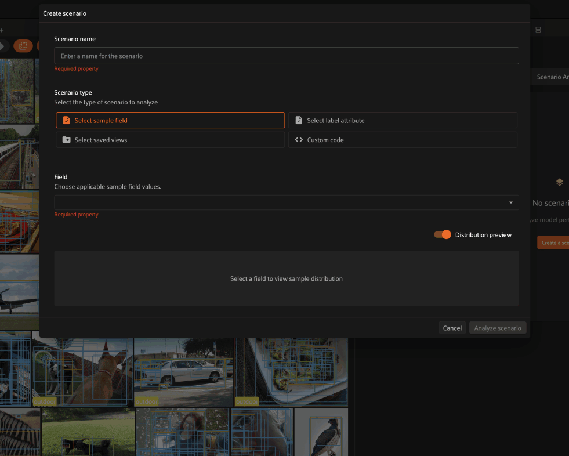Click the Cancel button
This screenshot has height=456, width=569.
pos(452,328)
